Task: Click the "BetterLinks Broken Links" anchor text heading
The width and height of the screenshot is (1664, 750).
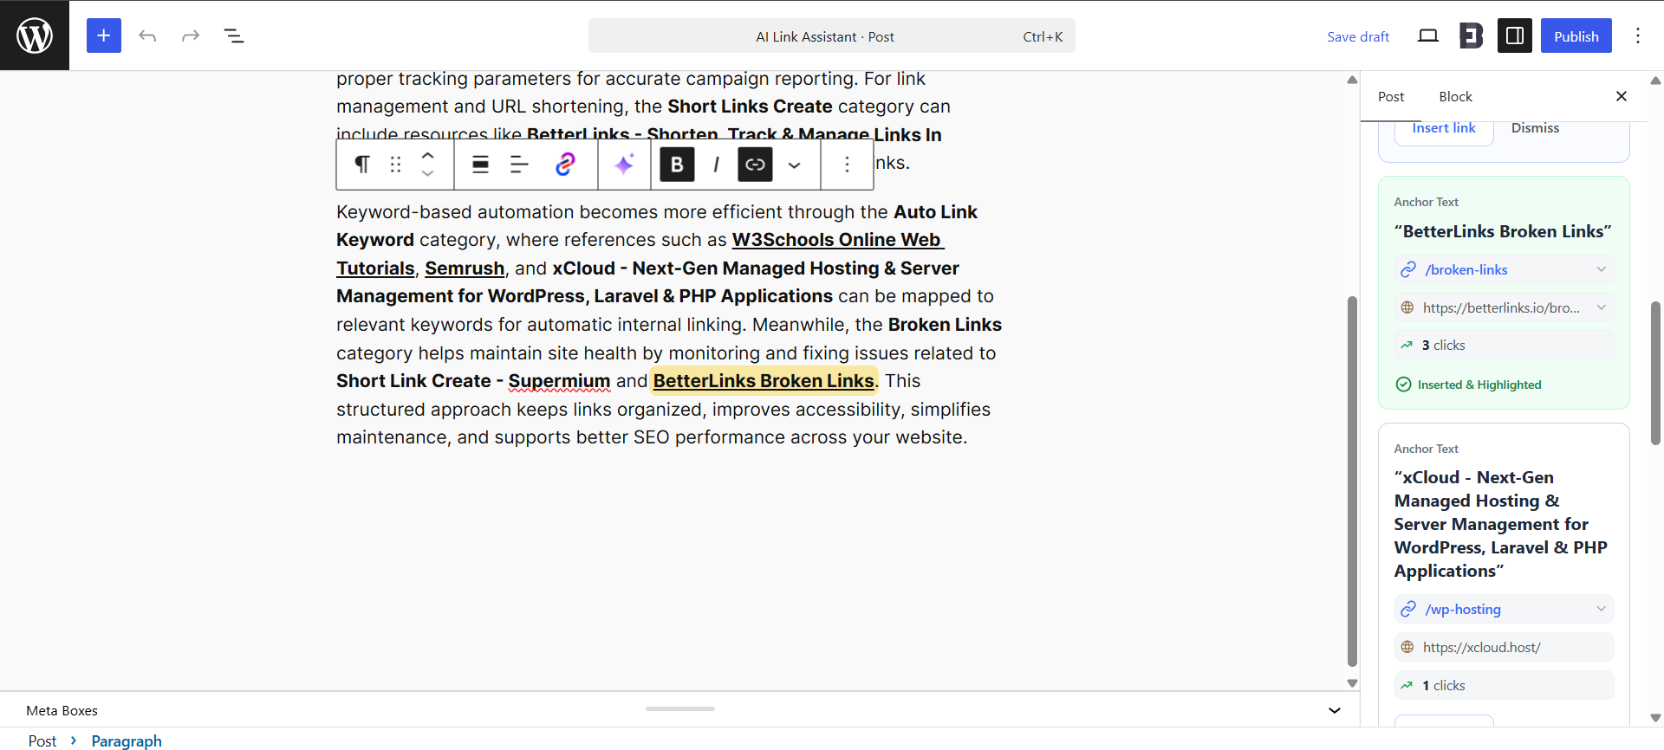Action: click(x=1503, y=231)
